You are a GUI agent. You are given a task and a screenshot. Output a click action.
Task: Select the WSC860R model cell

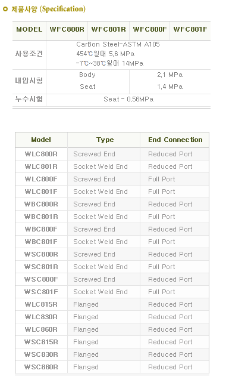41,367
